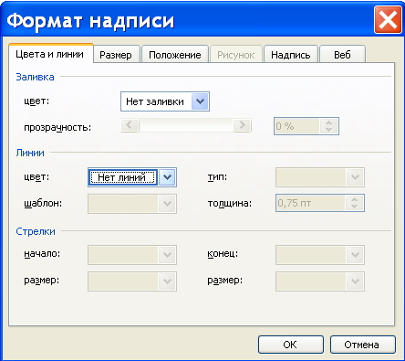Expand the line color dropdown arrow
This screenshot has width=405, height=361.
point(167,177)
